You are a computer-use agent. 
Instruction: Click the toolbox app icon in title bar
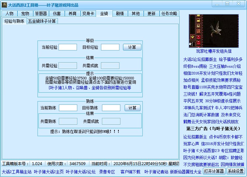coord(4,5)
